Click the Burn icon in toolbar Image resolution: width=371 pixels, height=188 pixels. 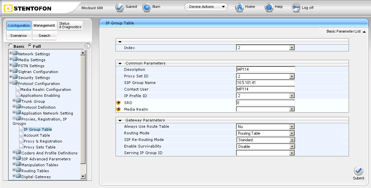point(146,8)
